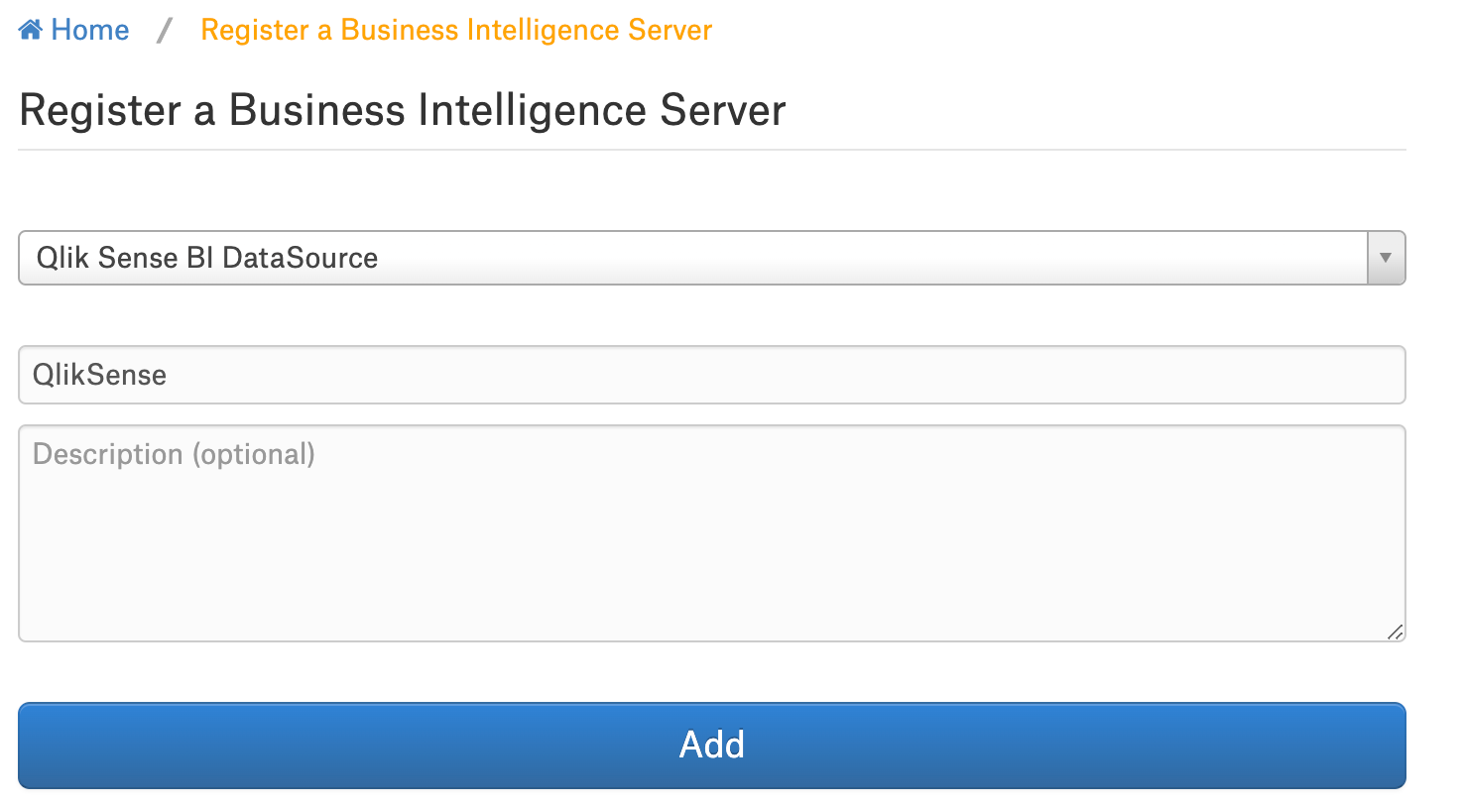The width and height of the screenshot is (1464, 807).
Task: Open the Home breadcrumb link
Action: pos(74,30)
